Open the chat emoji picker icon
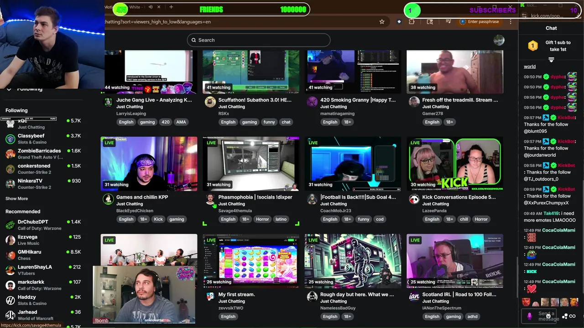The height and width of the screenshot is (328, 584). pyautogui.click(x=548, y=316)
